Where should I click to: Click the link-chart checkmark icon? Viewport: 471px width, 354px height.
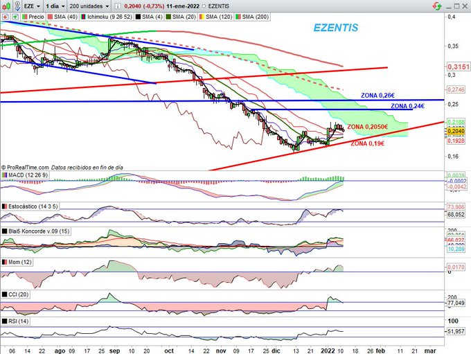click(17, 6)
